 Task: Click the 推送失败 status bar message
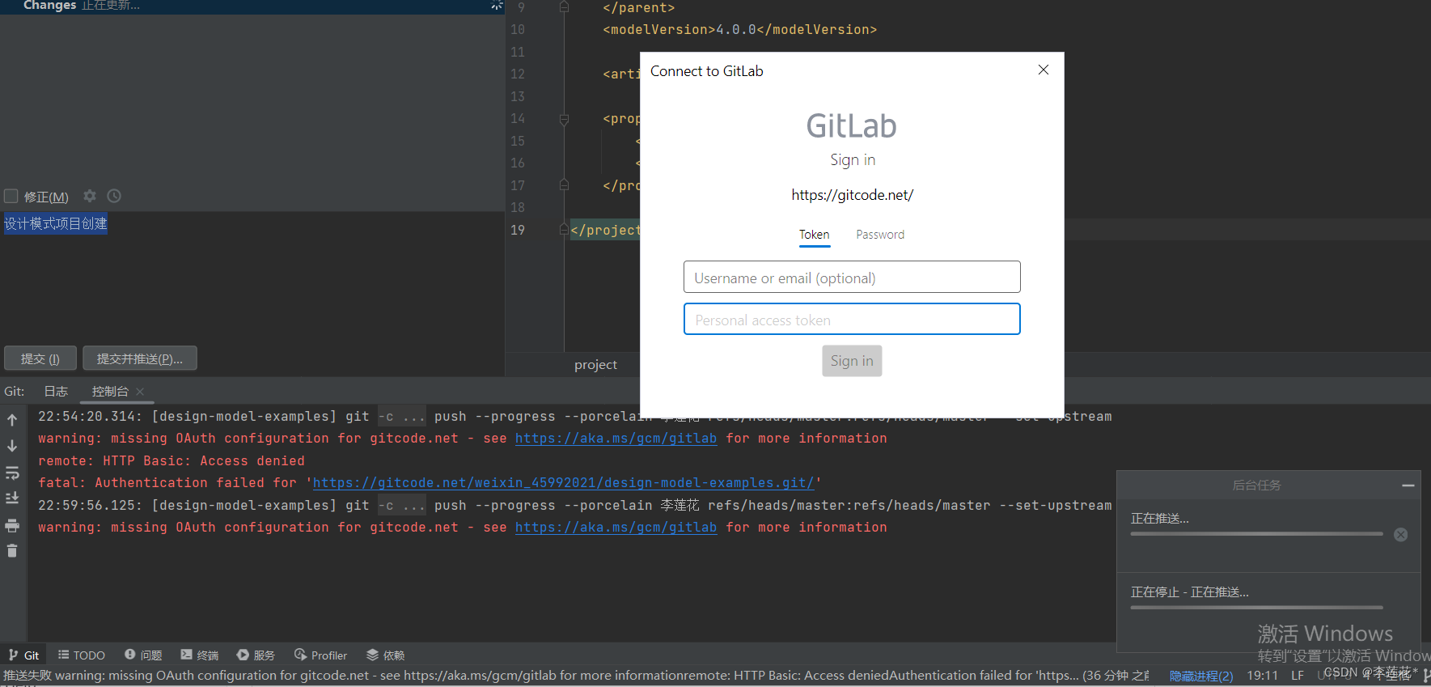tap(576, 676)
